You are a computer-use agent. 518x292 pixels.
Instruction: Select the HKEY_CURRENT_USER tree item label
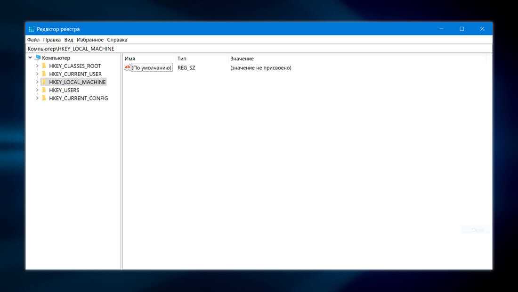tap(75, 74)
